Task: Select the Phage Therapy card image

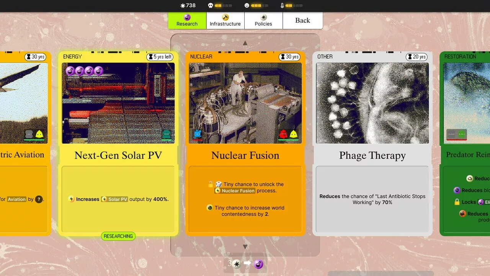Action: 372,103
